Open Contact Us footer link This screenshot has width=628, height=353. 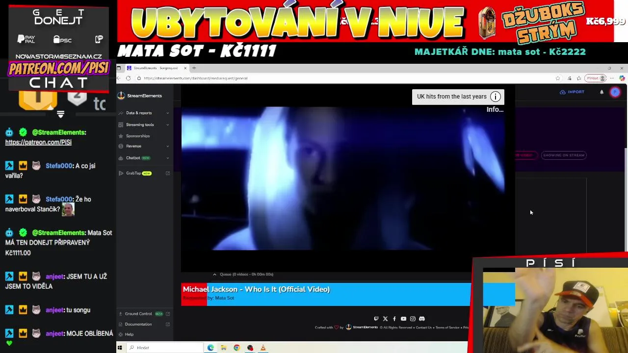click(423, 328)
